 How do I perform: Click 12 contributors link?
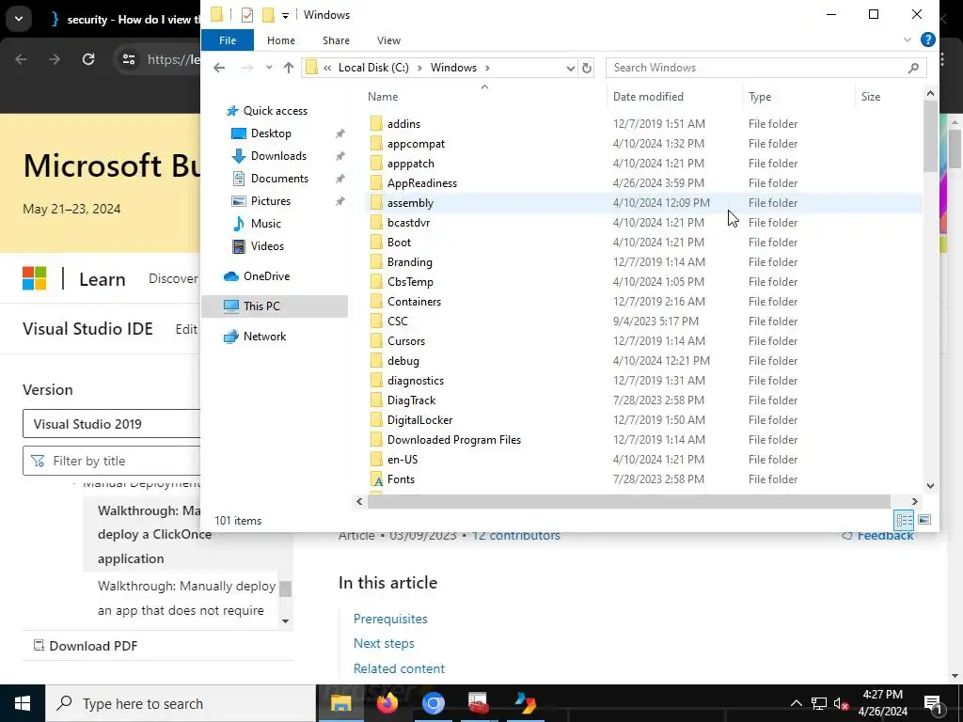click(516, 536)
